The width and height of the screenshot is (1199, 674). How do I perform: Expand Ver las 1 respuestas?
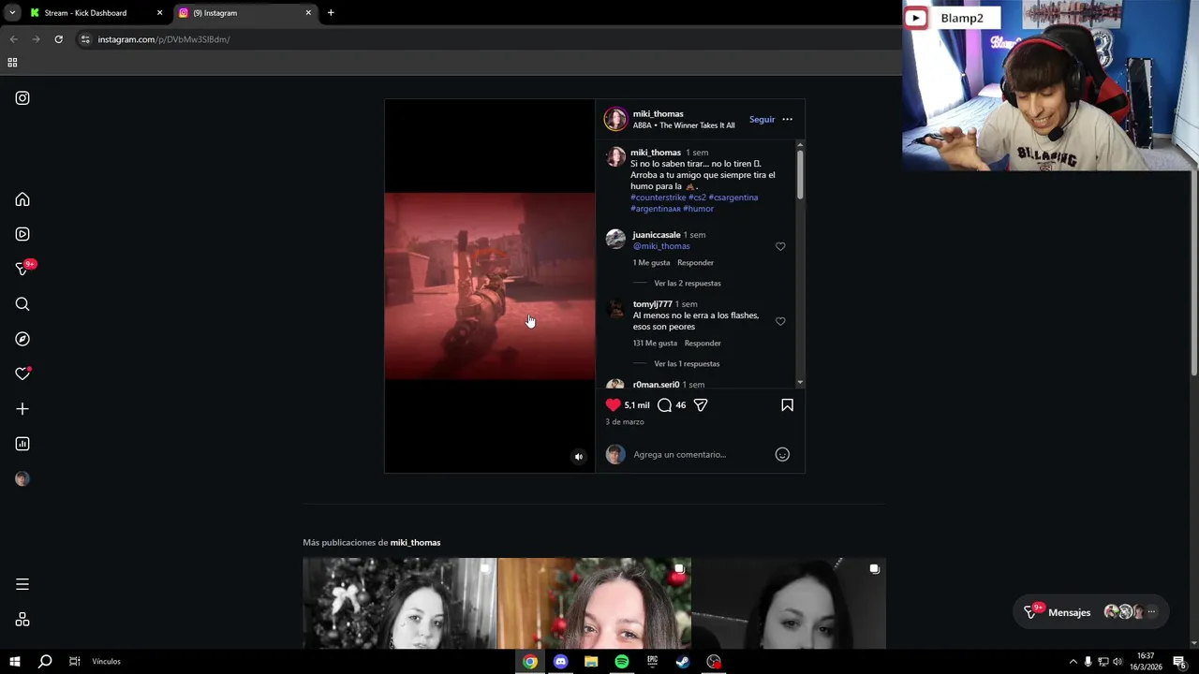[x=687, y=364]
